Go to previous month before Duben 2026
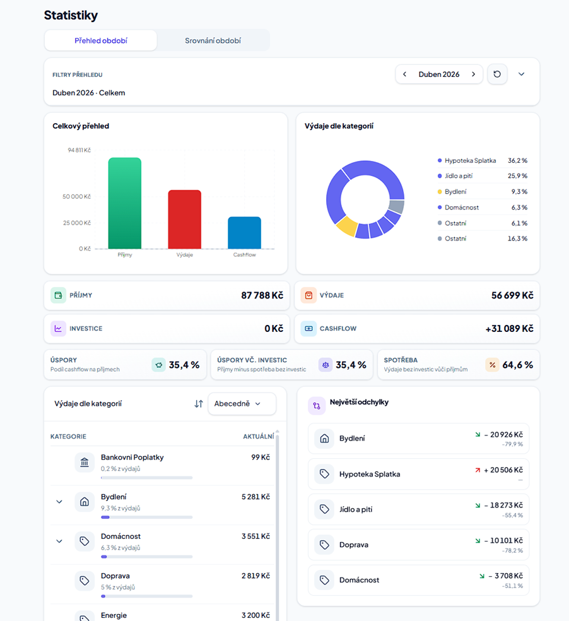 (x=405, y=74)
